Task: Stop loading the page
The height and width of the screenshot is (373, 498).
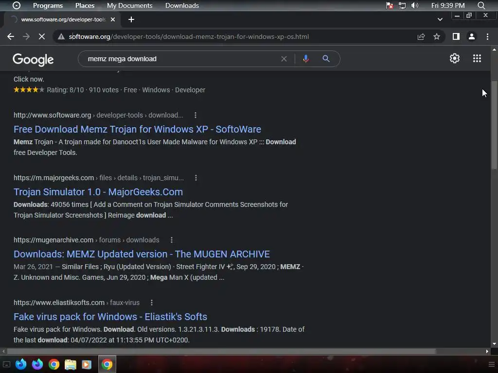Action: pyautogui.click(x=42, y=36)
